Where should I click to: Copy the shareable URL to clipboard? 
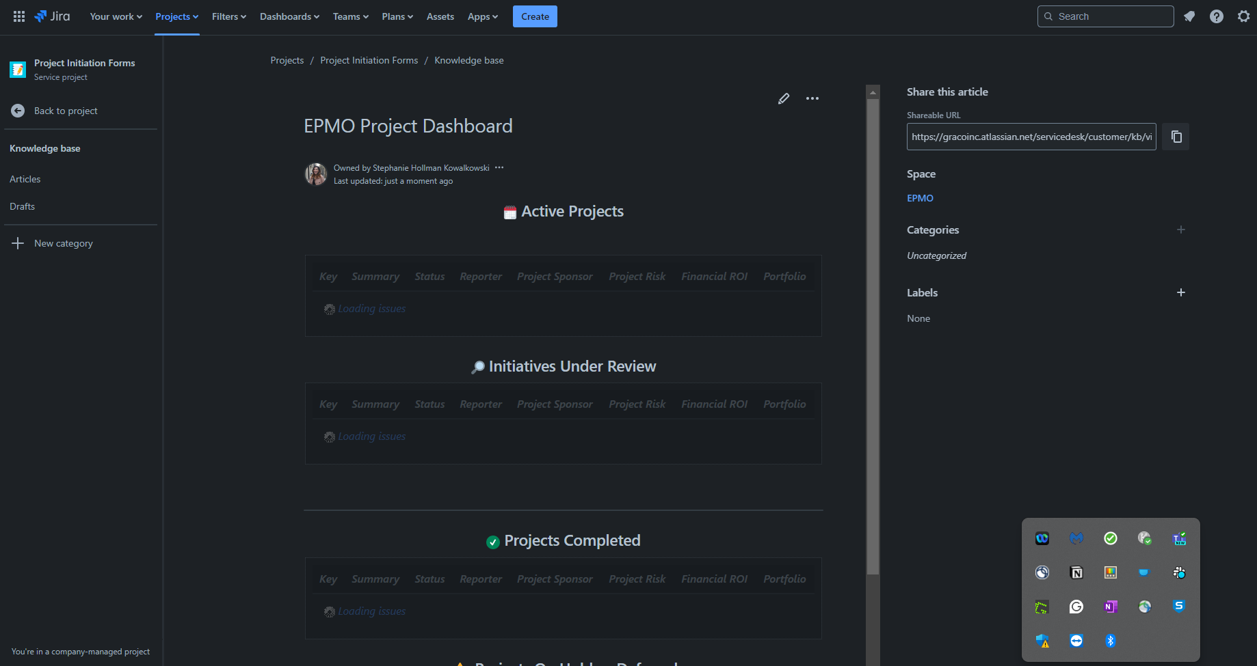point(1176,137)
